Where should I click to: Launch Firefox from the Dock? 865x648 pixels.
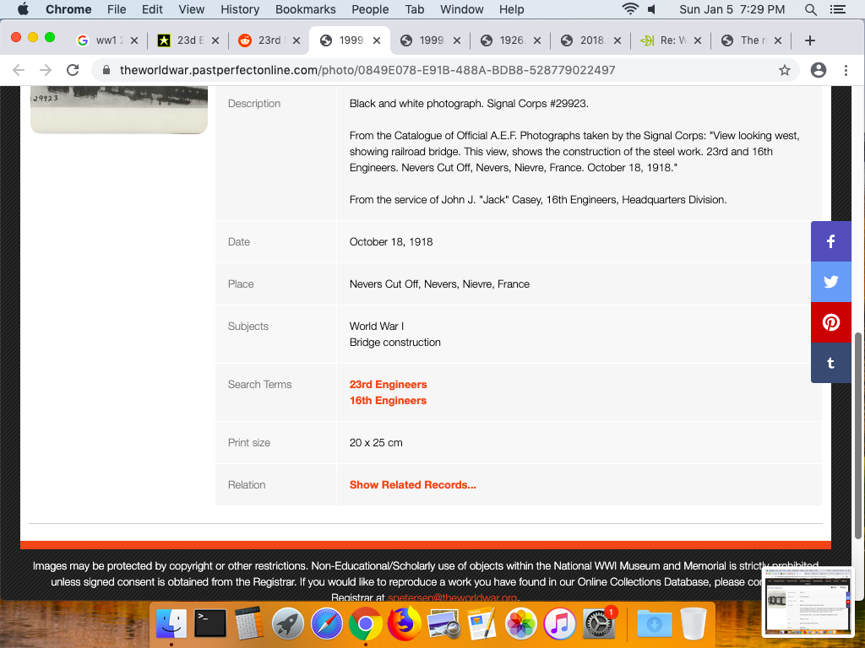coord(405,624)
